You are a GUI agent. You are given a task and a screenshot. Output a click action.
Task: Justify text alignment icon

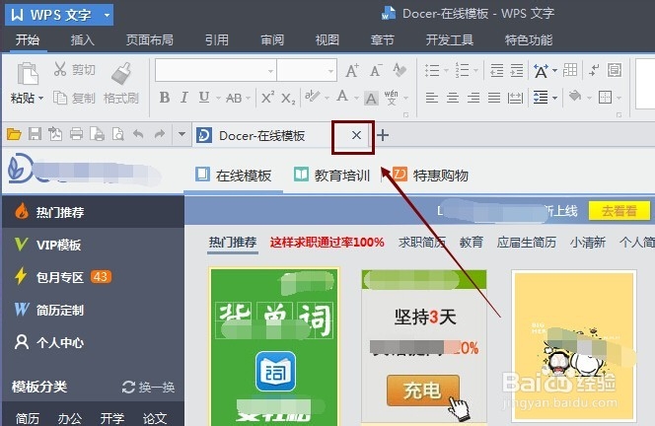[494, 98]
